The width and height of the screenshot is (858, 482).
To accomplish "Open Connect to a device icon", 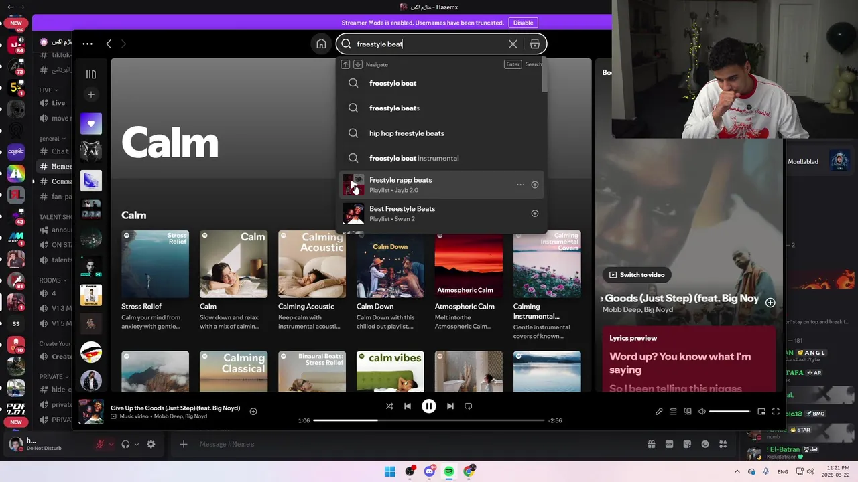I will coord(688,412).
